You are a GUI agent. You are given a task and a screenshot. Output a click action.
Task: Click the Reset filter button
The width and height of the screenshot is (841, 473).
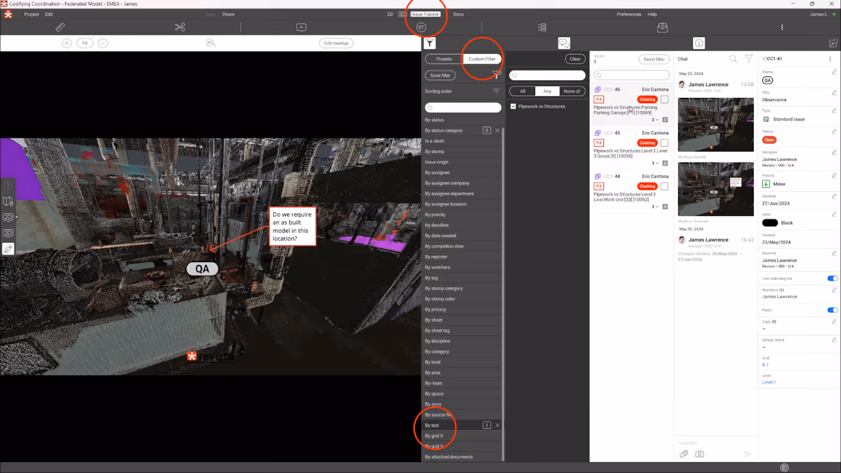coord(654,59)
